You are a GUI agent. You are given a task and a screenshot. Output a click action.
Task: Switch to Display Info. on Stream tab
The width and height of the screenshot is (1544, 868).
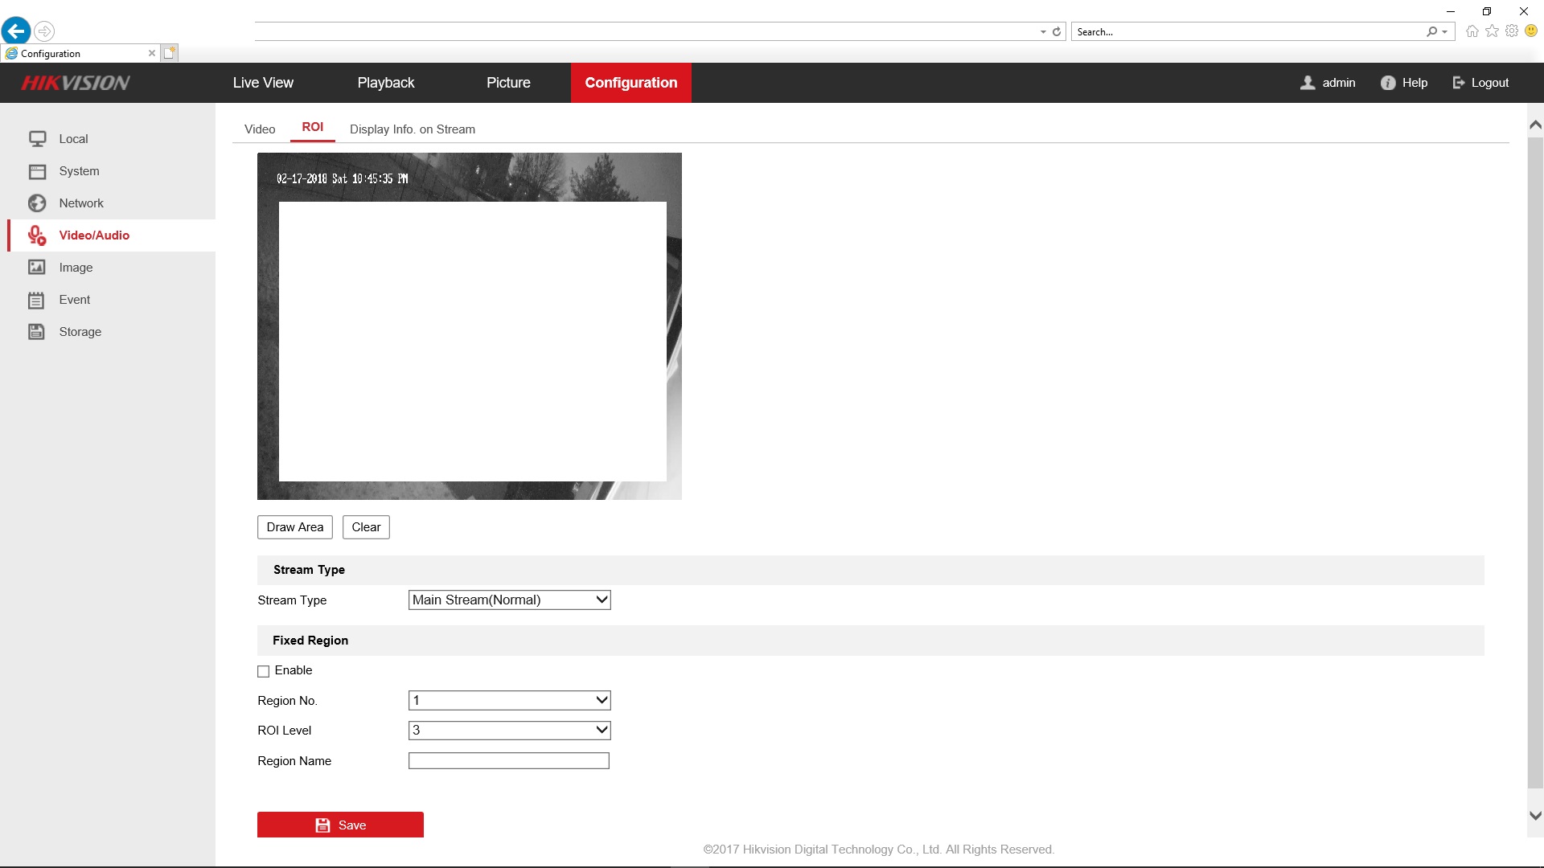pos(412,129)
